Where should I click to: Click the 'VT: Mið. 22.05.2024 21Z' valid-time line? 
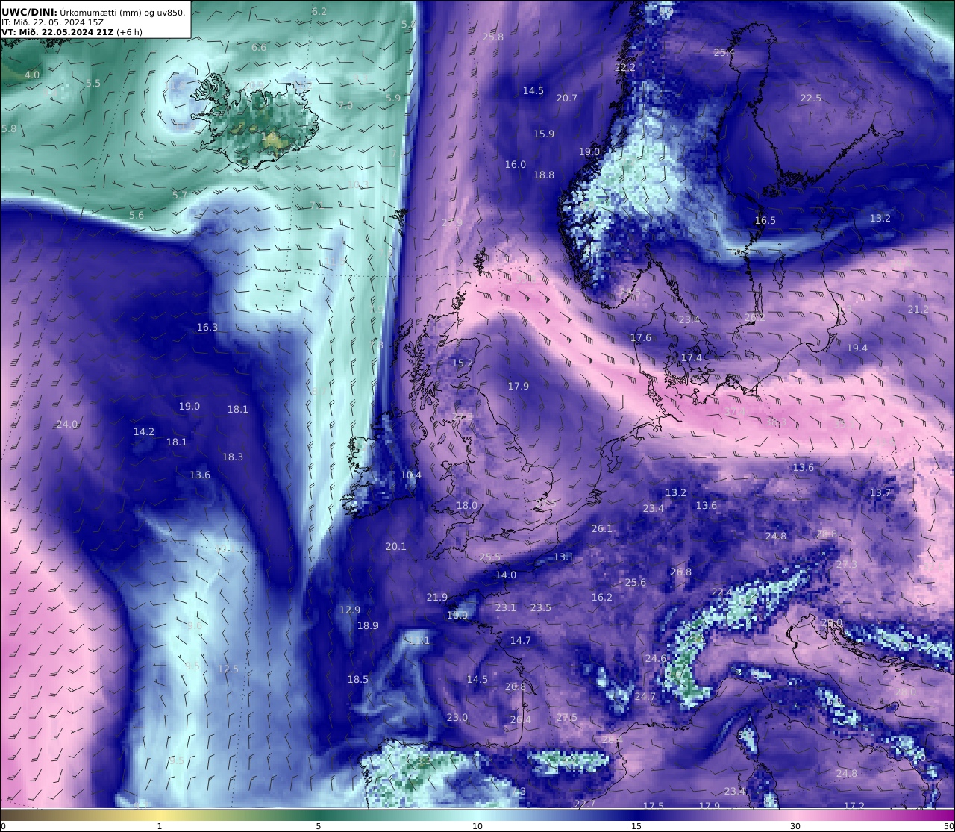tap(57, 32)
